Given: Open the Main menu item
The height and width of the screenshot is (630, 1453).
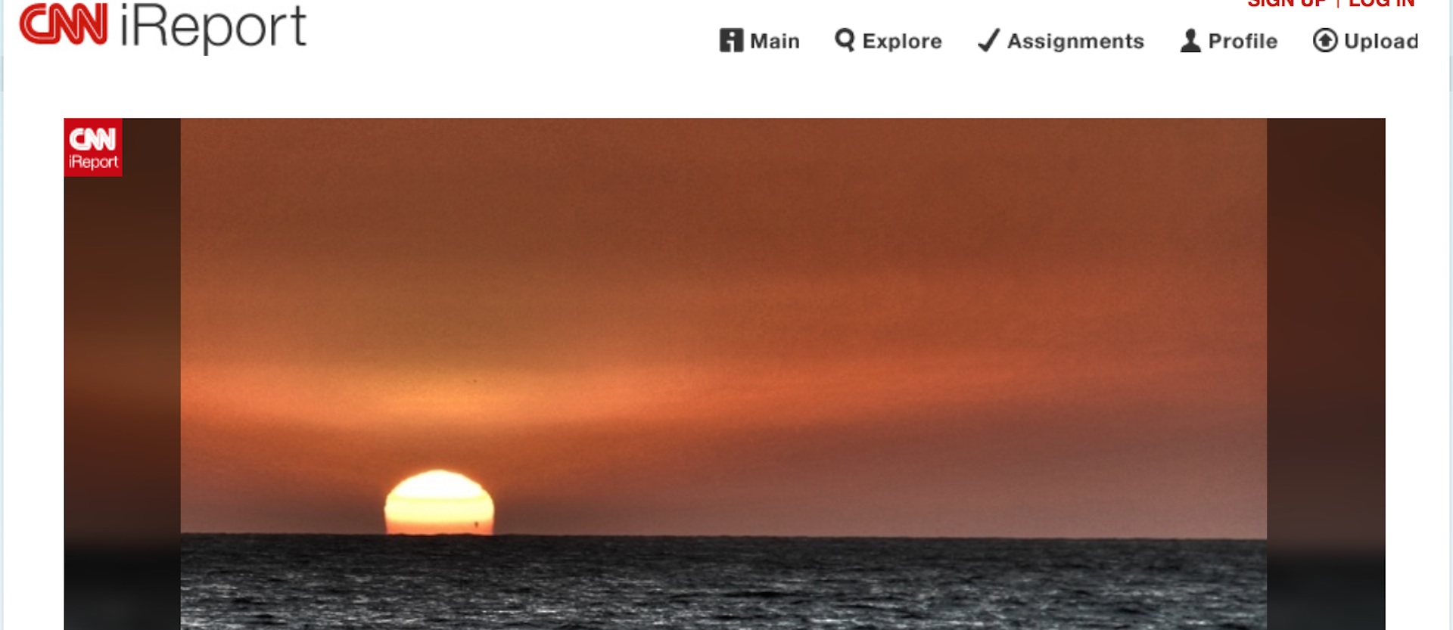Looking at the screenshot, I should tap(774, 41).
